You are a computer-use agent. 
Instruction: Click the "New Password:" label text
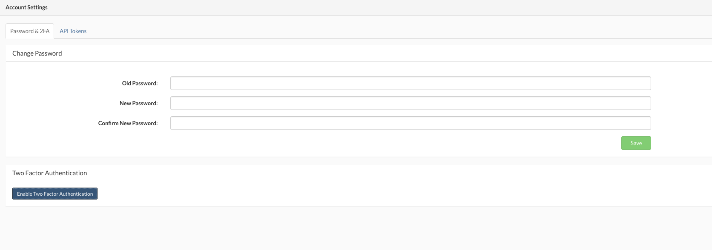pyautogui.click(x=138, y=103)
